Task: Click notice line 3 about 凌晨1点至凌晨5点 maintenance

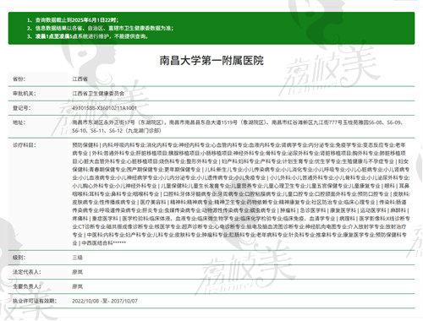Action: (x=87, y=36)
